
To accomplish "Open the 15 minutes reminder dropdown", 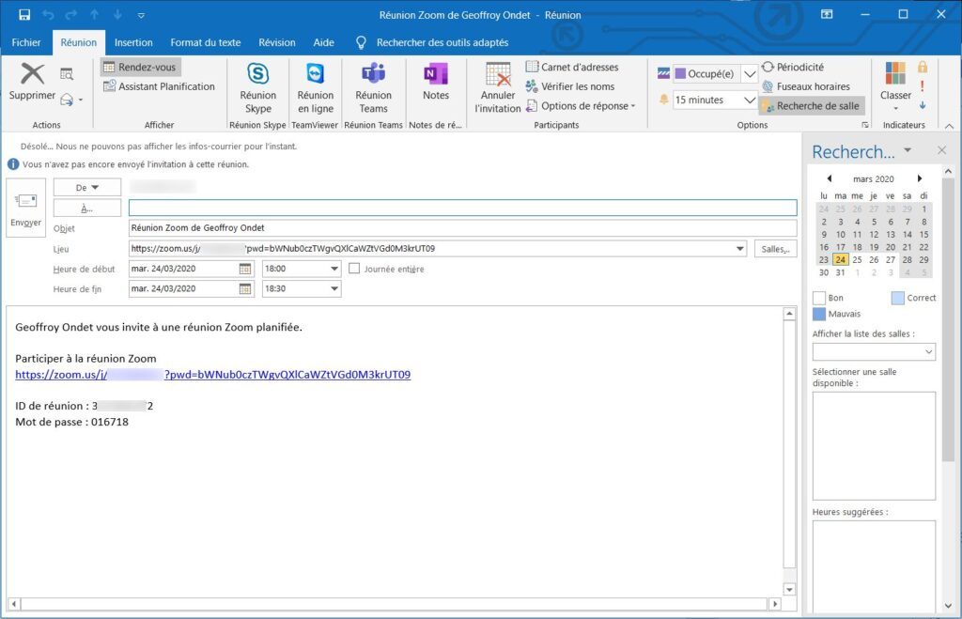I will click(x=750, y=100).
